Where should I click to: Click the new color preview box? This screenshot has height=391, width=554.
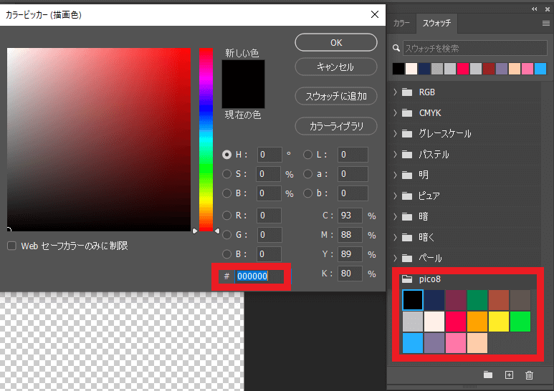pyautogui.click(x=243, y=72)
